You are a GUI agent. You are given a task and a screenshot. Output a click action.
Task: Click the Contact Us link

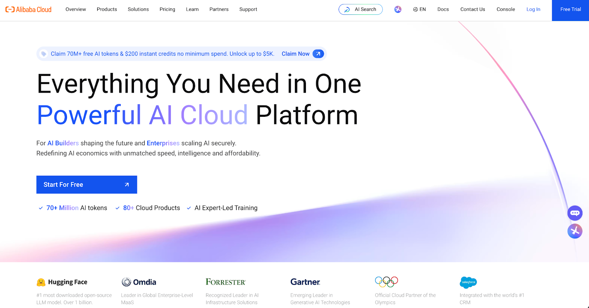[473, 10]
